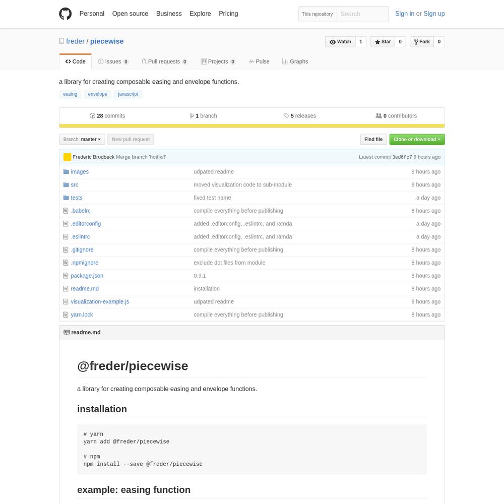This screenshot has width=504, height=504.
Task: Open the forks count 0
Action: click(439, 42)
